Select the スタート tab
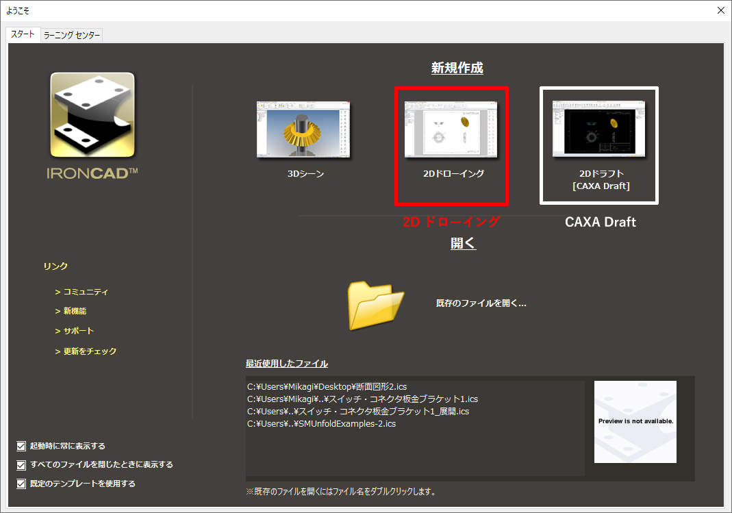The height and width of the screenshot is (513, 732). click(23, 34)
